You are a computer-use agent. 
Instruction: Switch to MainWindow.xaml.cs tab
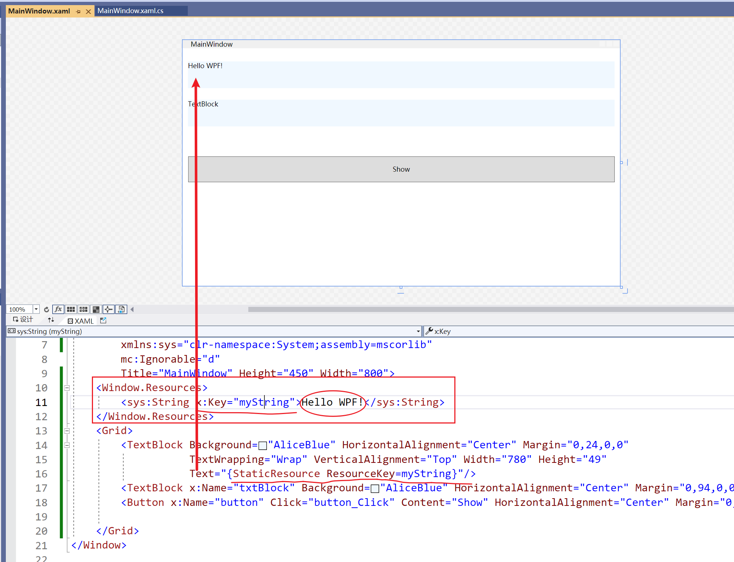130,11
